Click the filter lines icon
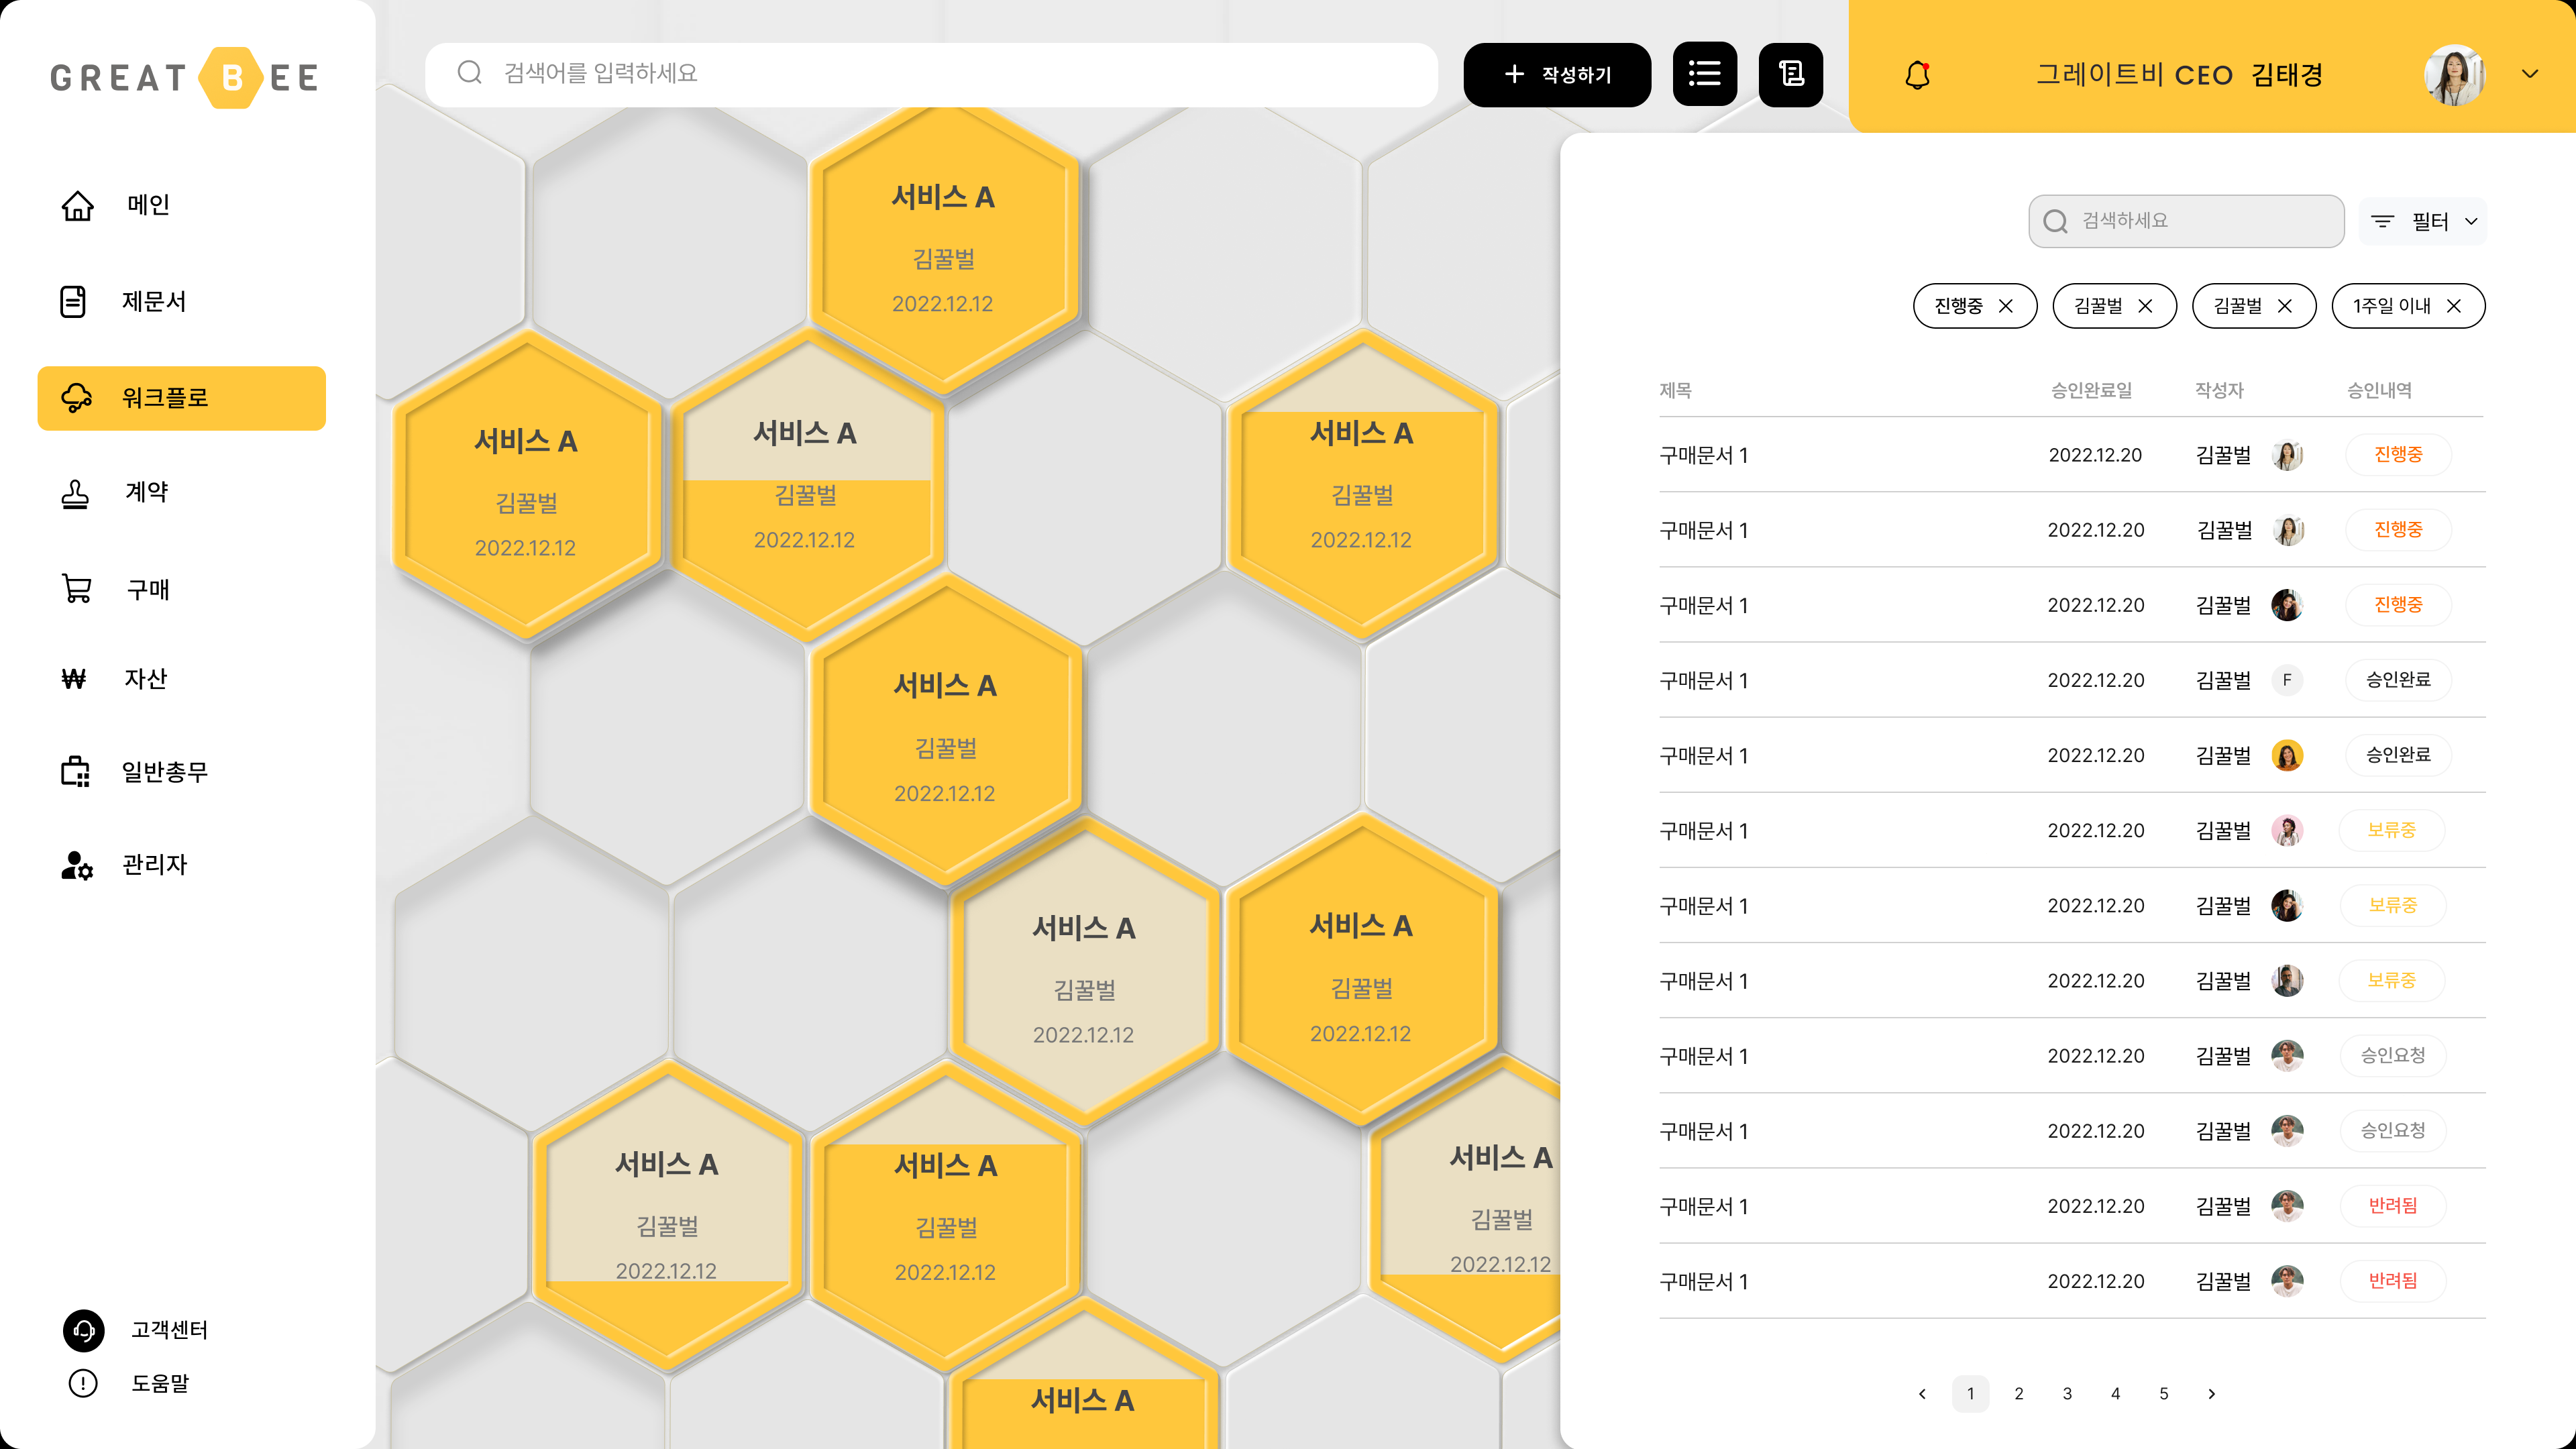2576x1449 pixels. coord(2383,221)
